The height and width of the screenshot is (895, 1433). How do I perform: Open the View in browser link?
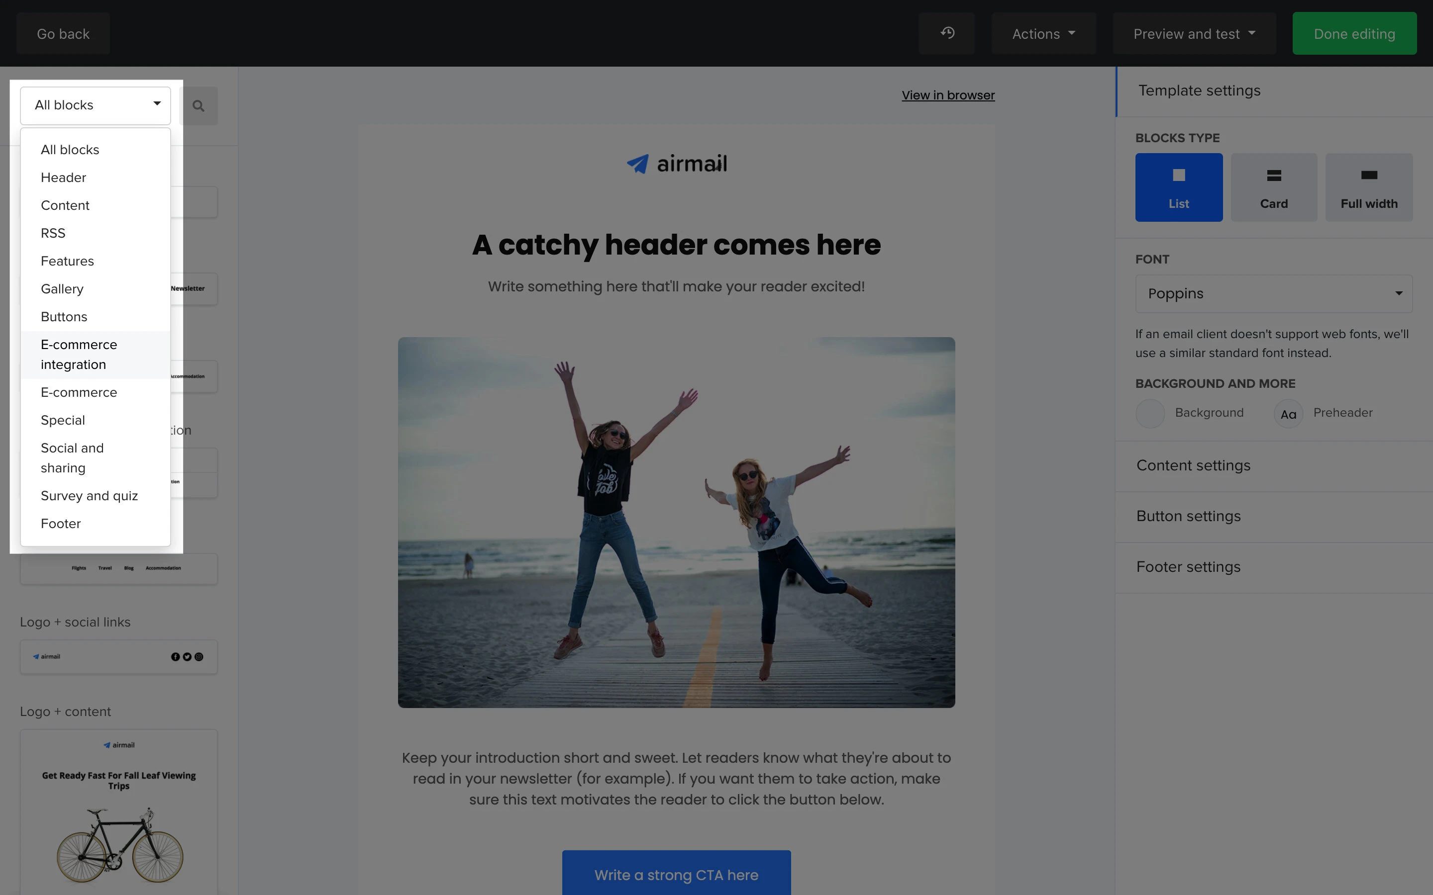point(947,95)
